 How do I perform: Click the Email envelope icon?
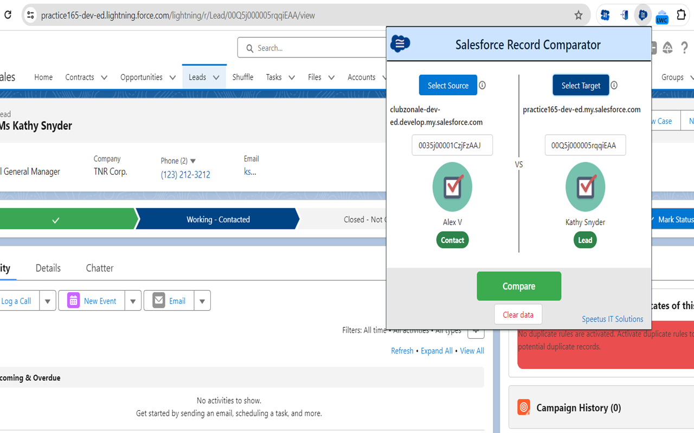159,301
